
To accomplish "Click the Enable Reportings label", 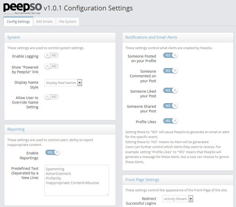I will [29, 156].
